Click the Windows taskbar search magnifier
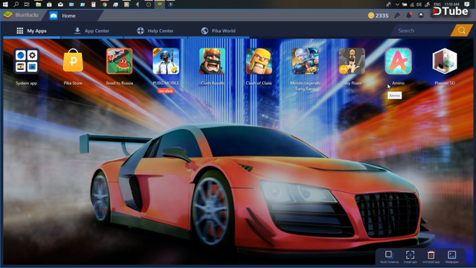This screenshot has height=268, width=476. click(16, 4)
